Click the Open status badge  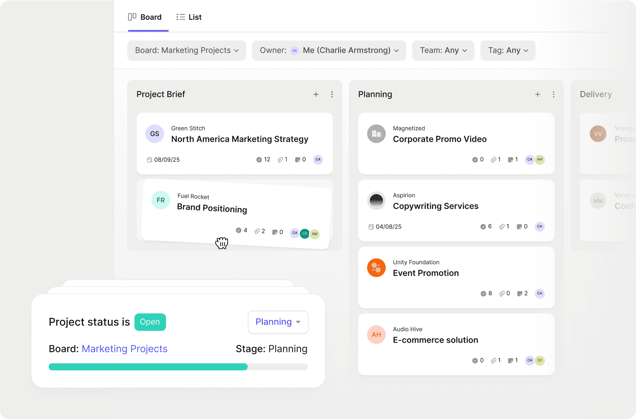click(150, 322)
